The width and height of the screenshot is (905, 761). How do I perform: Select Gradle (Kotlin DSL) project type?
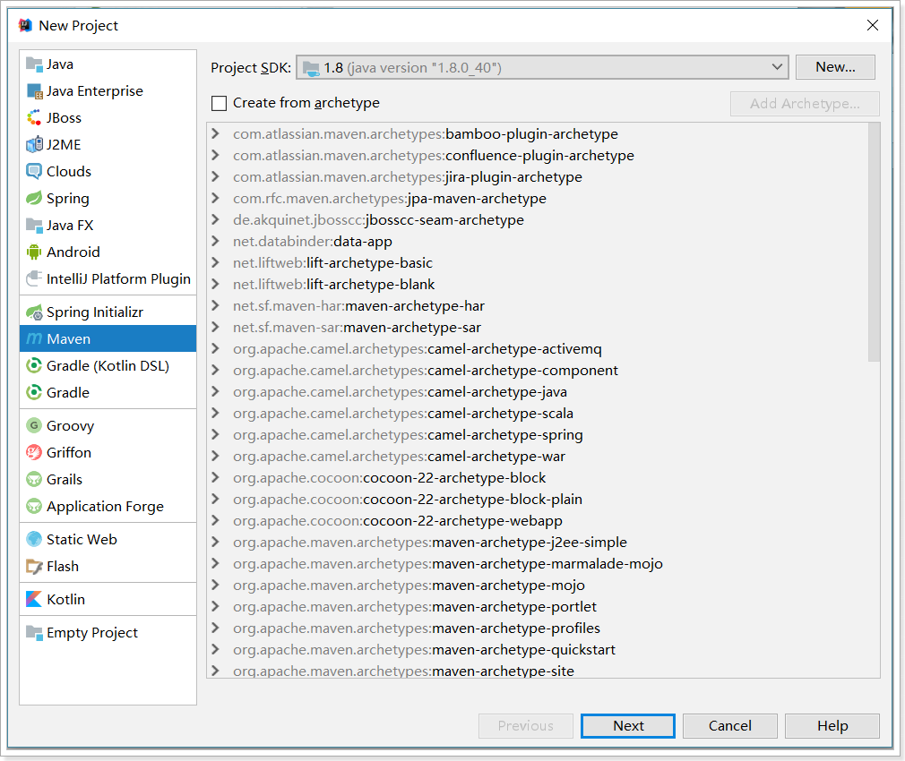108,366
